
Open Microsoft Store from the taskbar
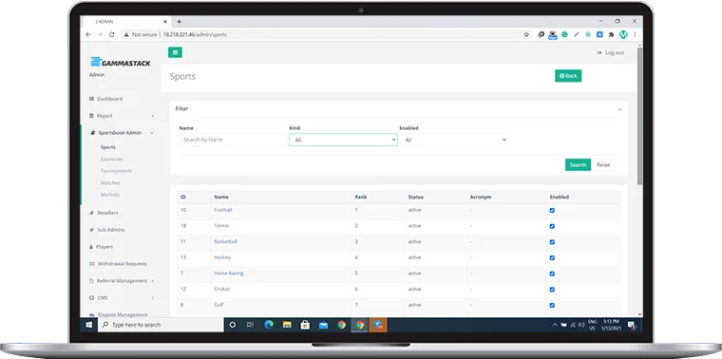(305, 325)
